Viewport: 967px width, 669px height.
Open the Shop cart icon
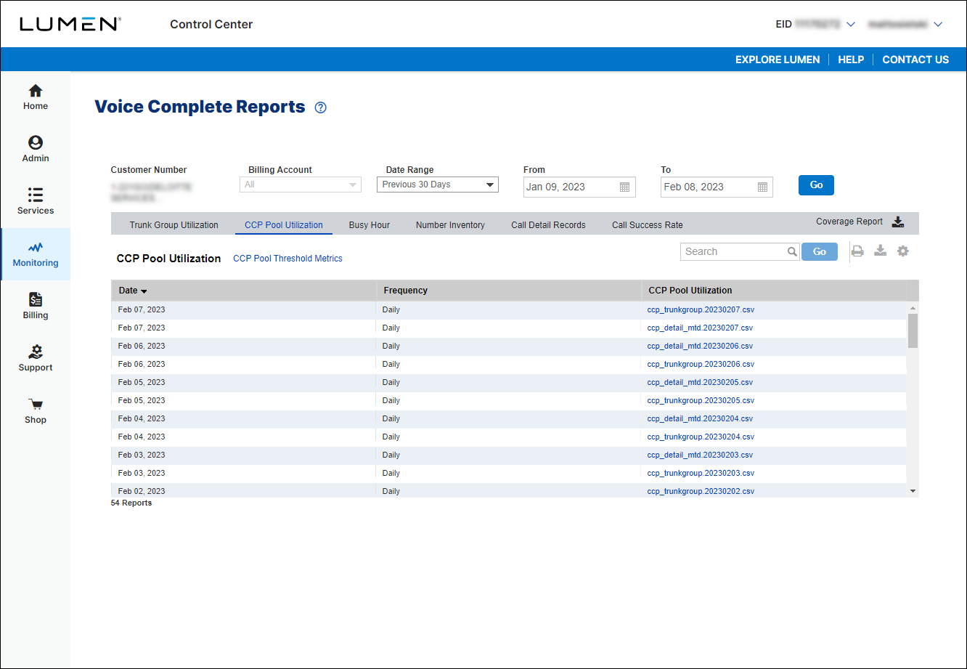36,405
